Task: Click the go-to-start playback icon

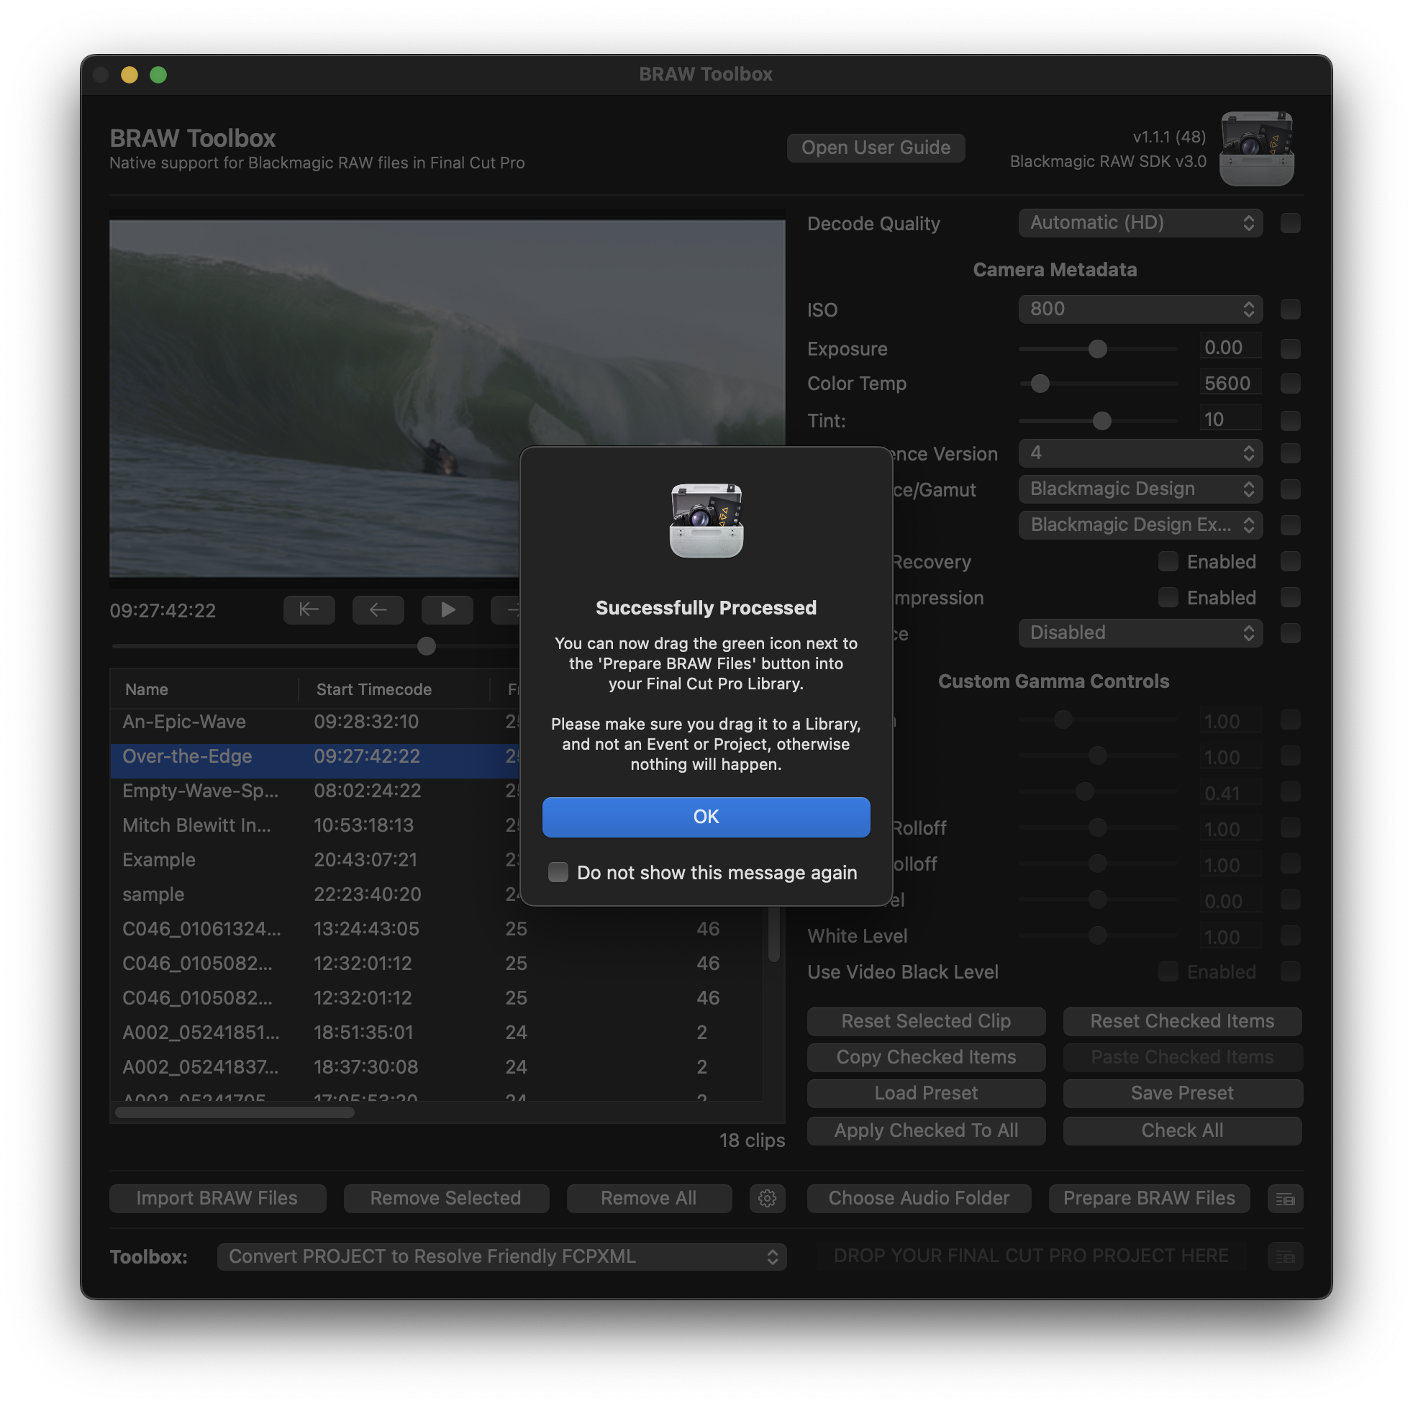Action: coord(309,609)
